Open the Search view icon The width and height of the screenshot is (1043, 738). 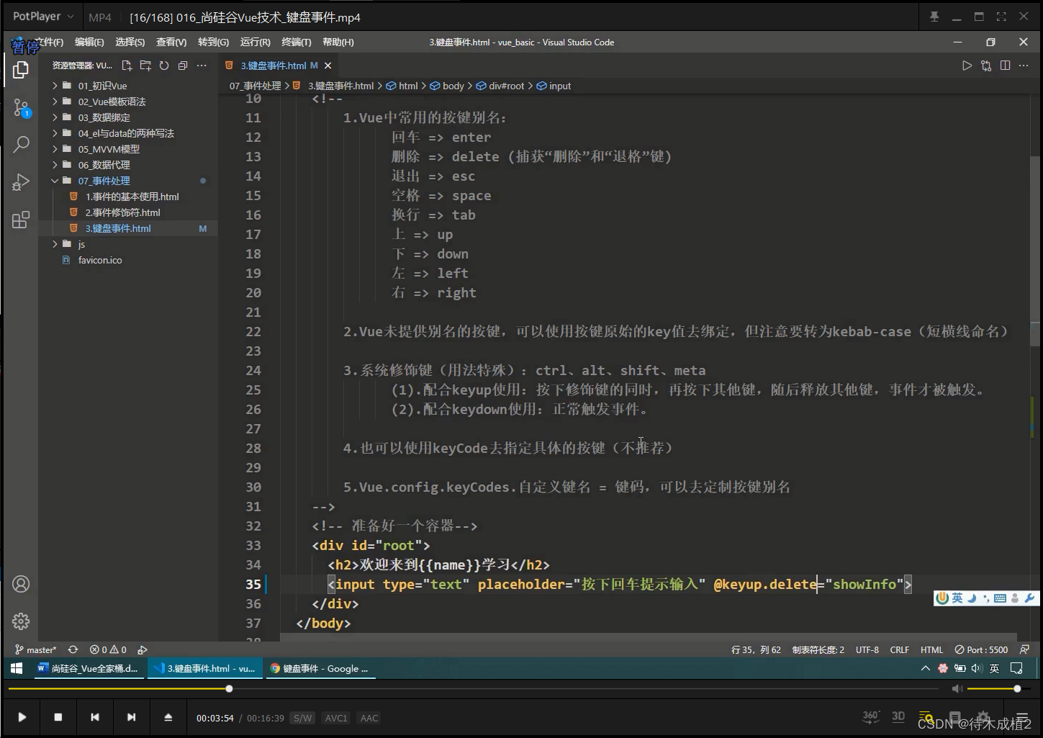coord(21,144)
